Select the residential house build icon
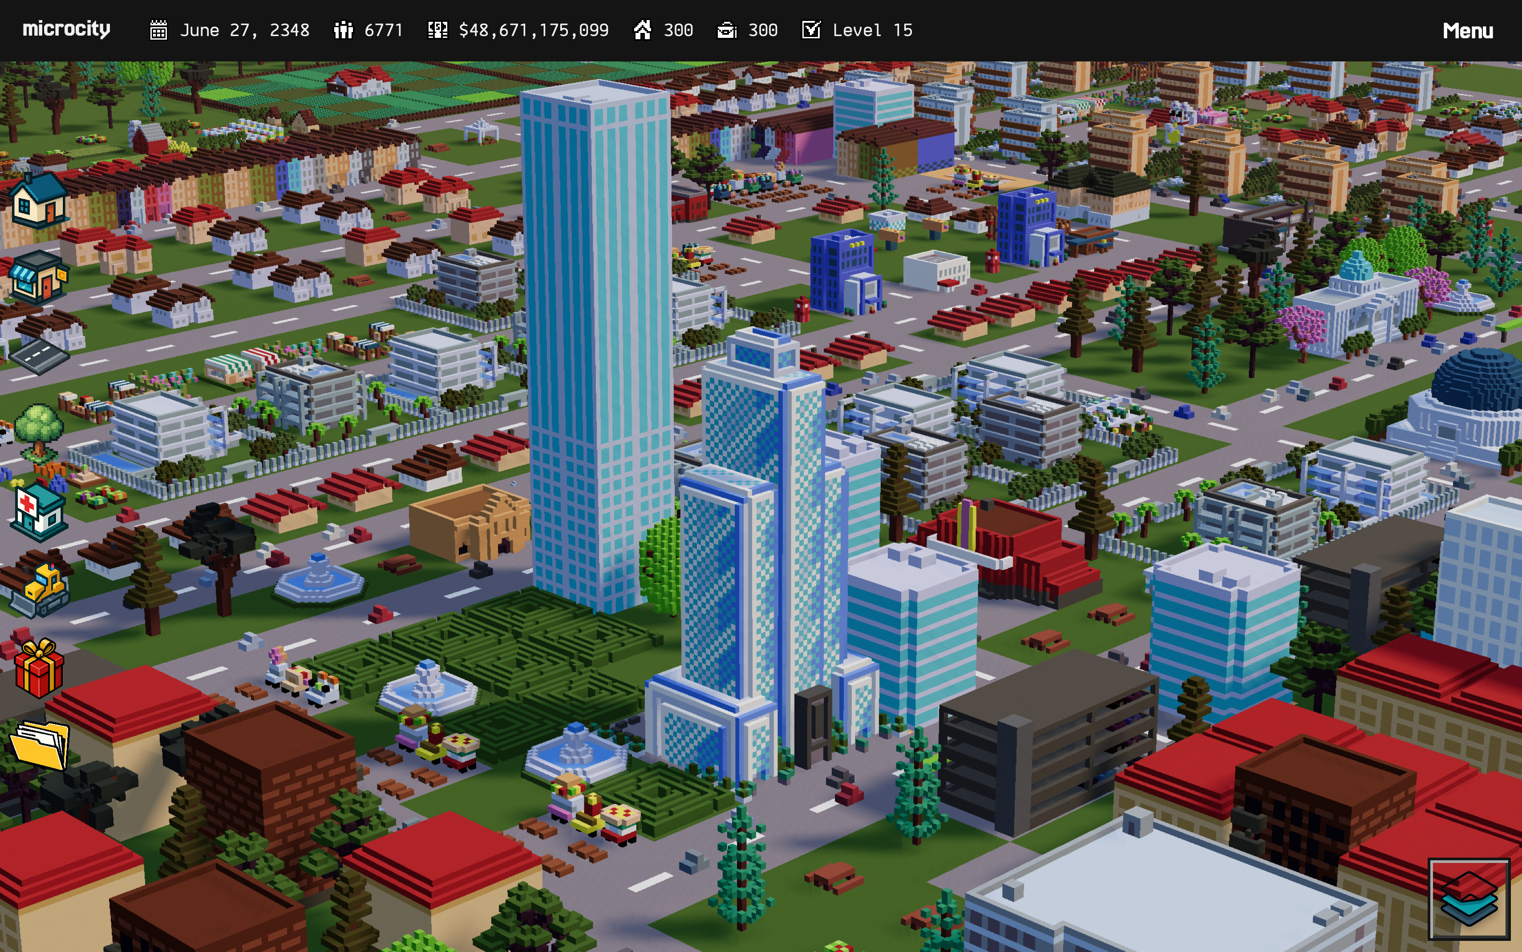 click(39, 201)
